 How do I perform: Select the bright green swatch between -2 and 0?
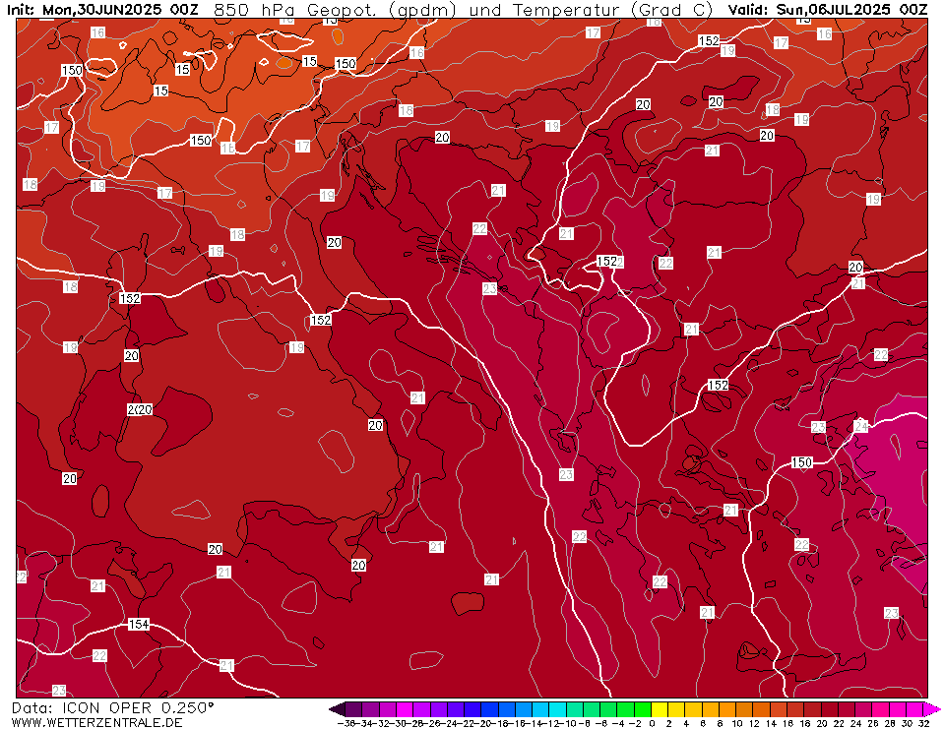[x=643, y=709]
